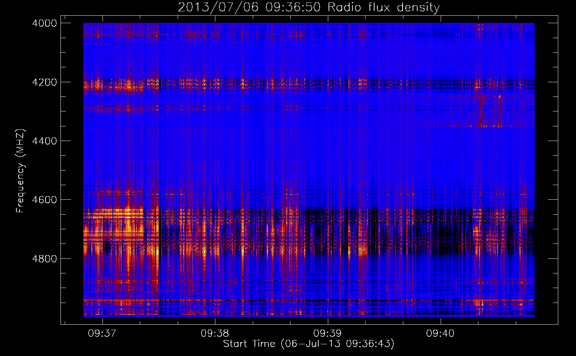The width and height of the screenshot is (576, 356).
Task: Click the x-axis label "Start Time (06-Jul-13 09:36:43)"
Action: (309, 344)
